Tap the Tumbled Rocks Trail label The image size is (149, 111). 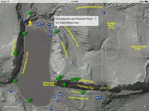[x=25, y=63]
